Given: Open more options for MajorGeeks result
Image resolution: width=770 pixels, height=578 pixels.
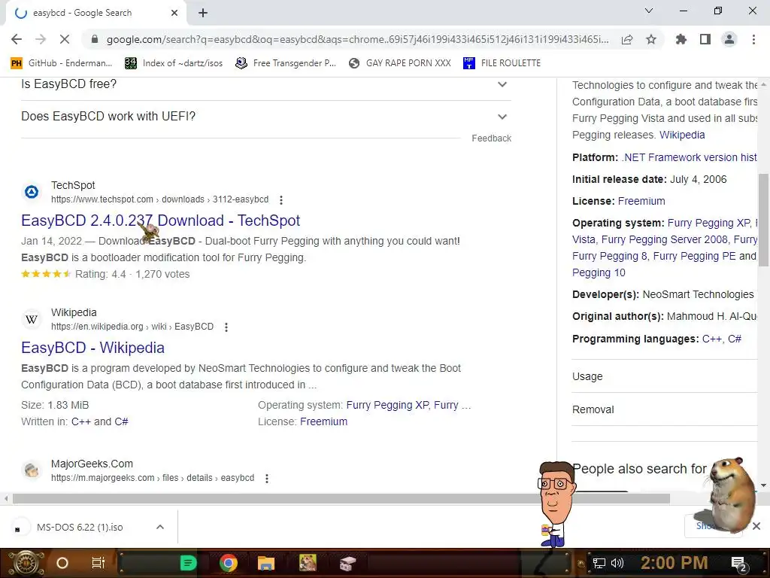Looking at the screenshot, I should click(267, 478).
